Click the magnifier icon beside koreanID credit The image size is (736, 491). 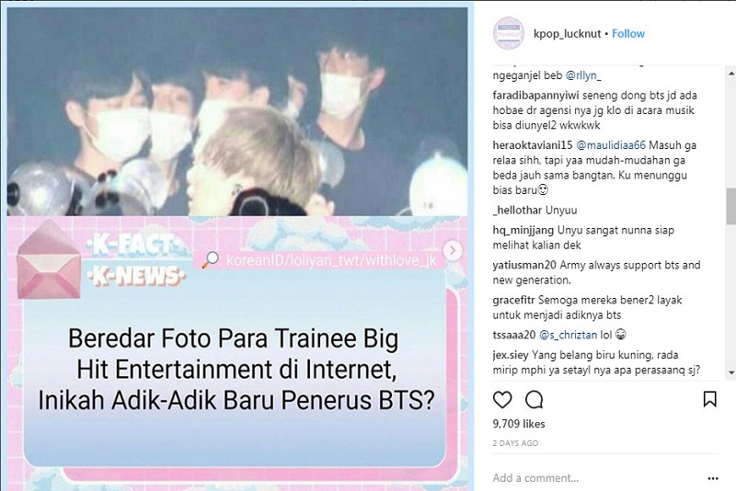[211, 259]
